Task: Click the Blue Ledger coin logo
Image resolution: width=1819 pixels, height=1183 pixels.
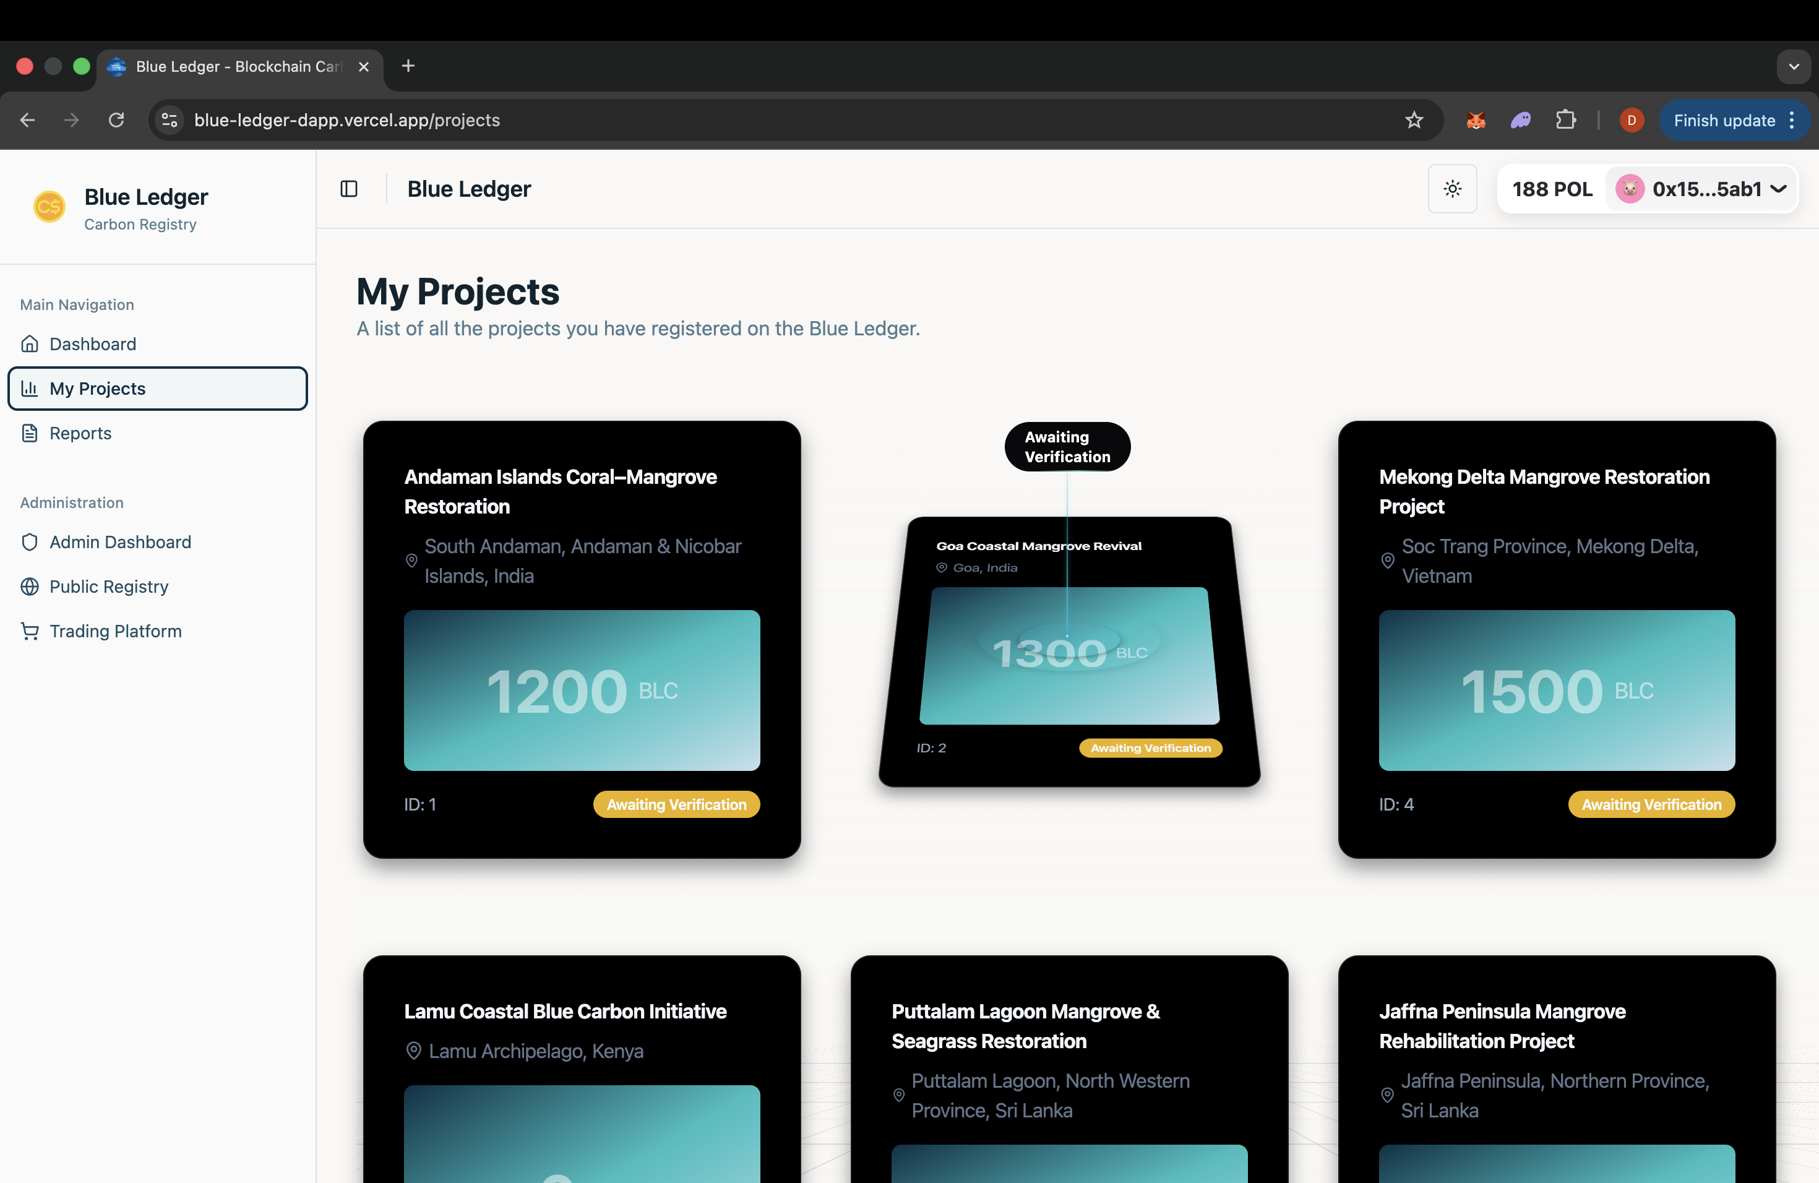Action: pos(49,206)
